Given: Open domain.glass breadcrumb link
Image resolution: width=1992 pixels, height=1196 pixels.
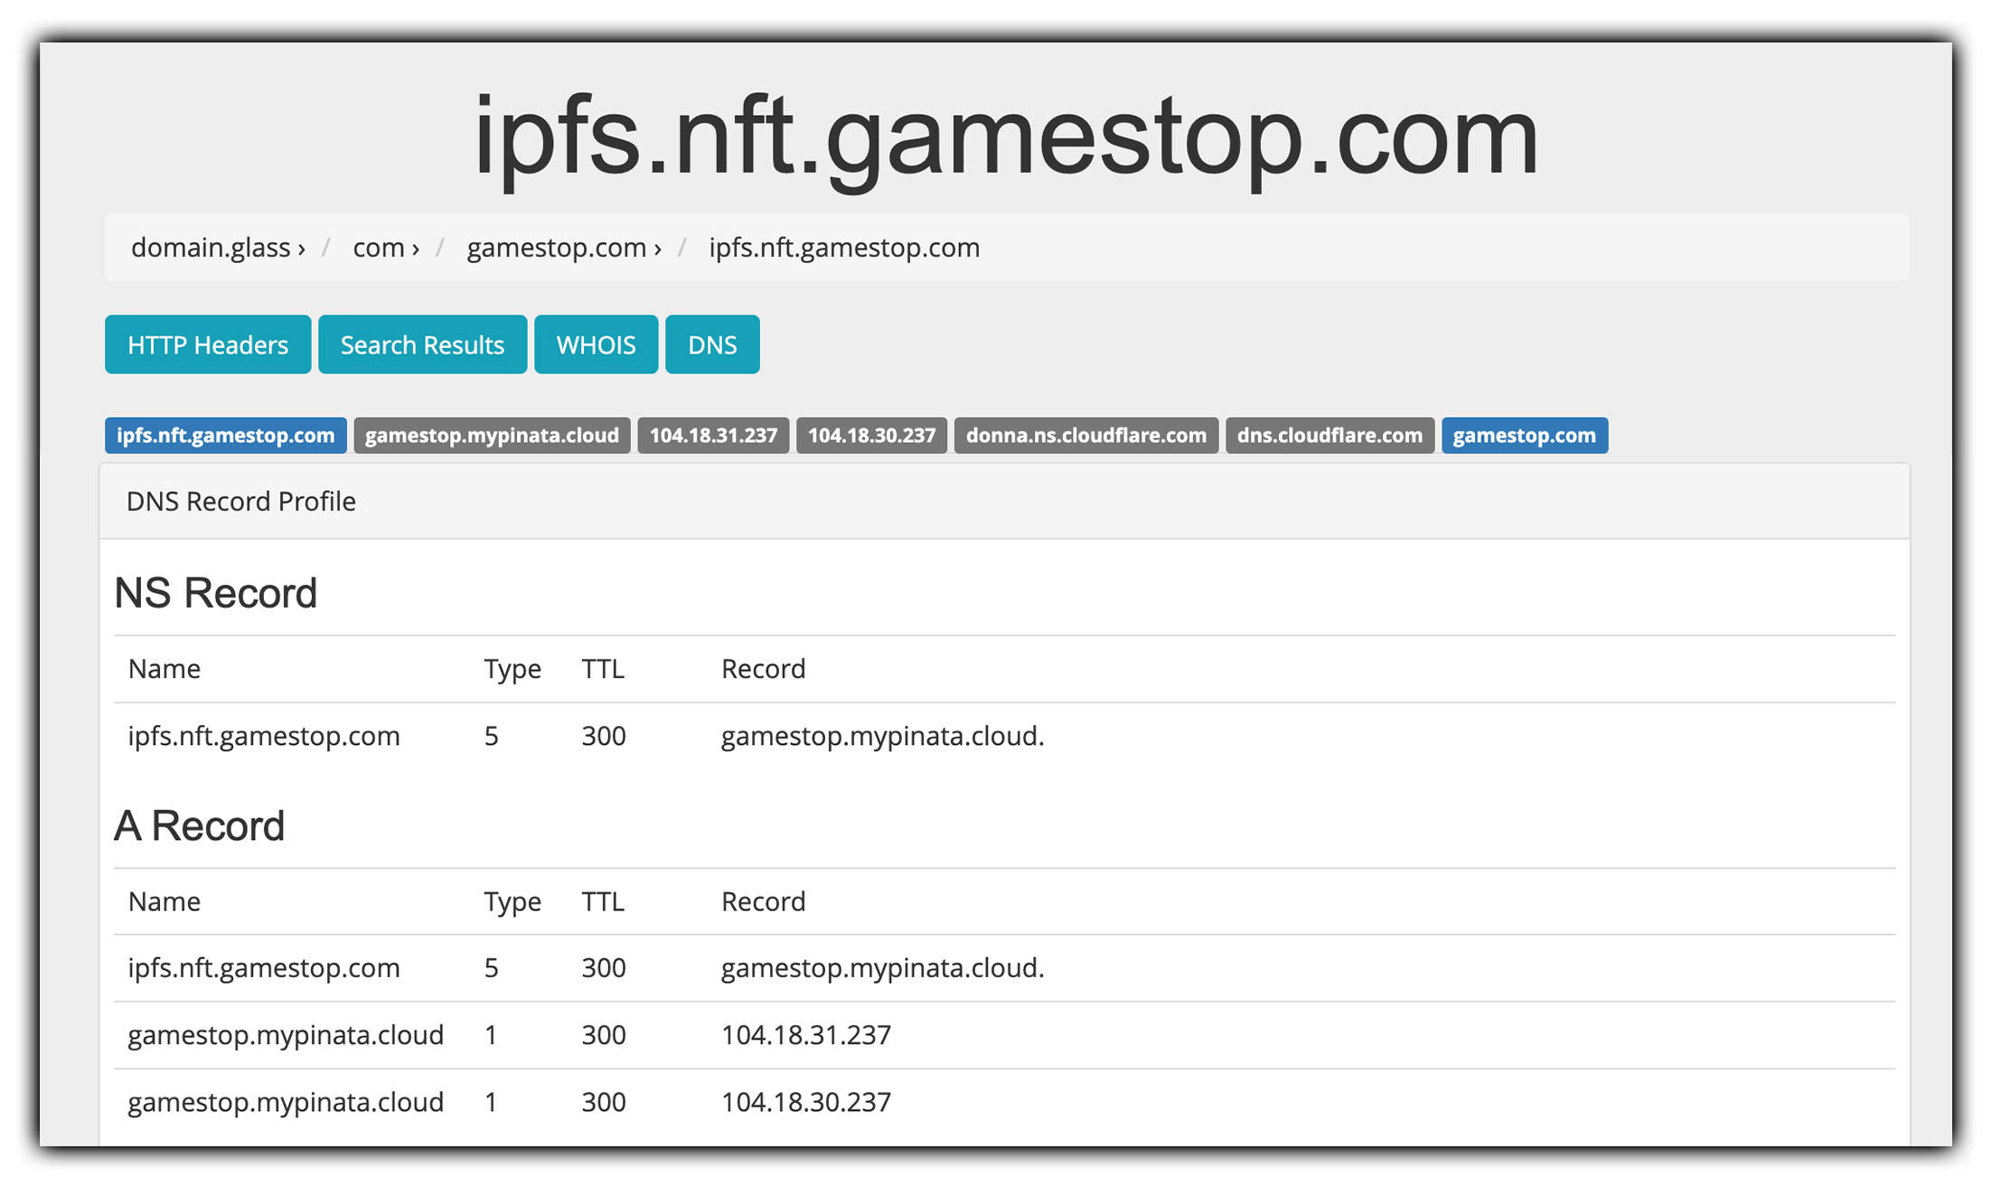Looking at the screenshot, I should point(218,247).
